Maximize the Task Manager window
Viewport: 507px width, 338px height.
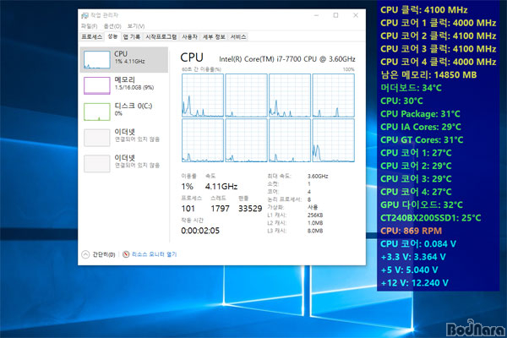(336, 15)
